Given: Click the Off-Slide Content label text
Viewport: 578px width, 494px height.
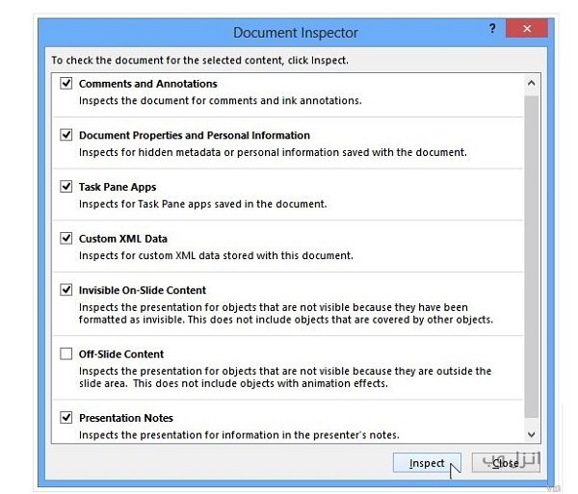Looking at the screenshot, I should [x=121, y=354].
